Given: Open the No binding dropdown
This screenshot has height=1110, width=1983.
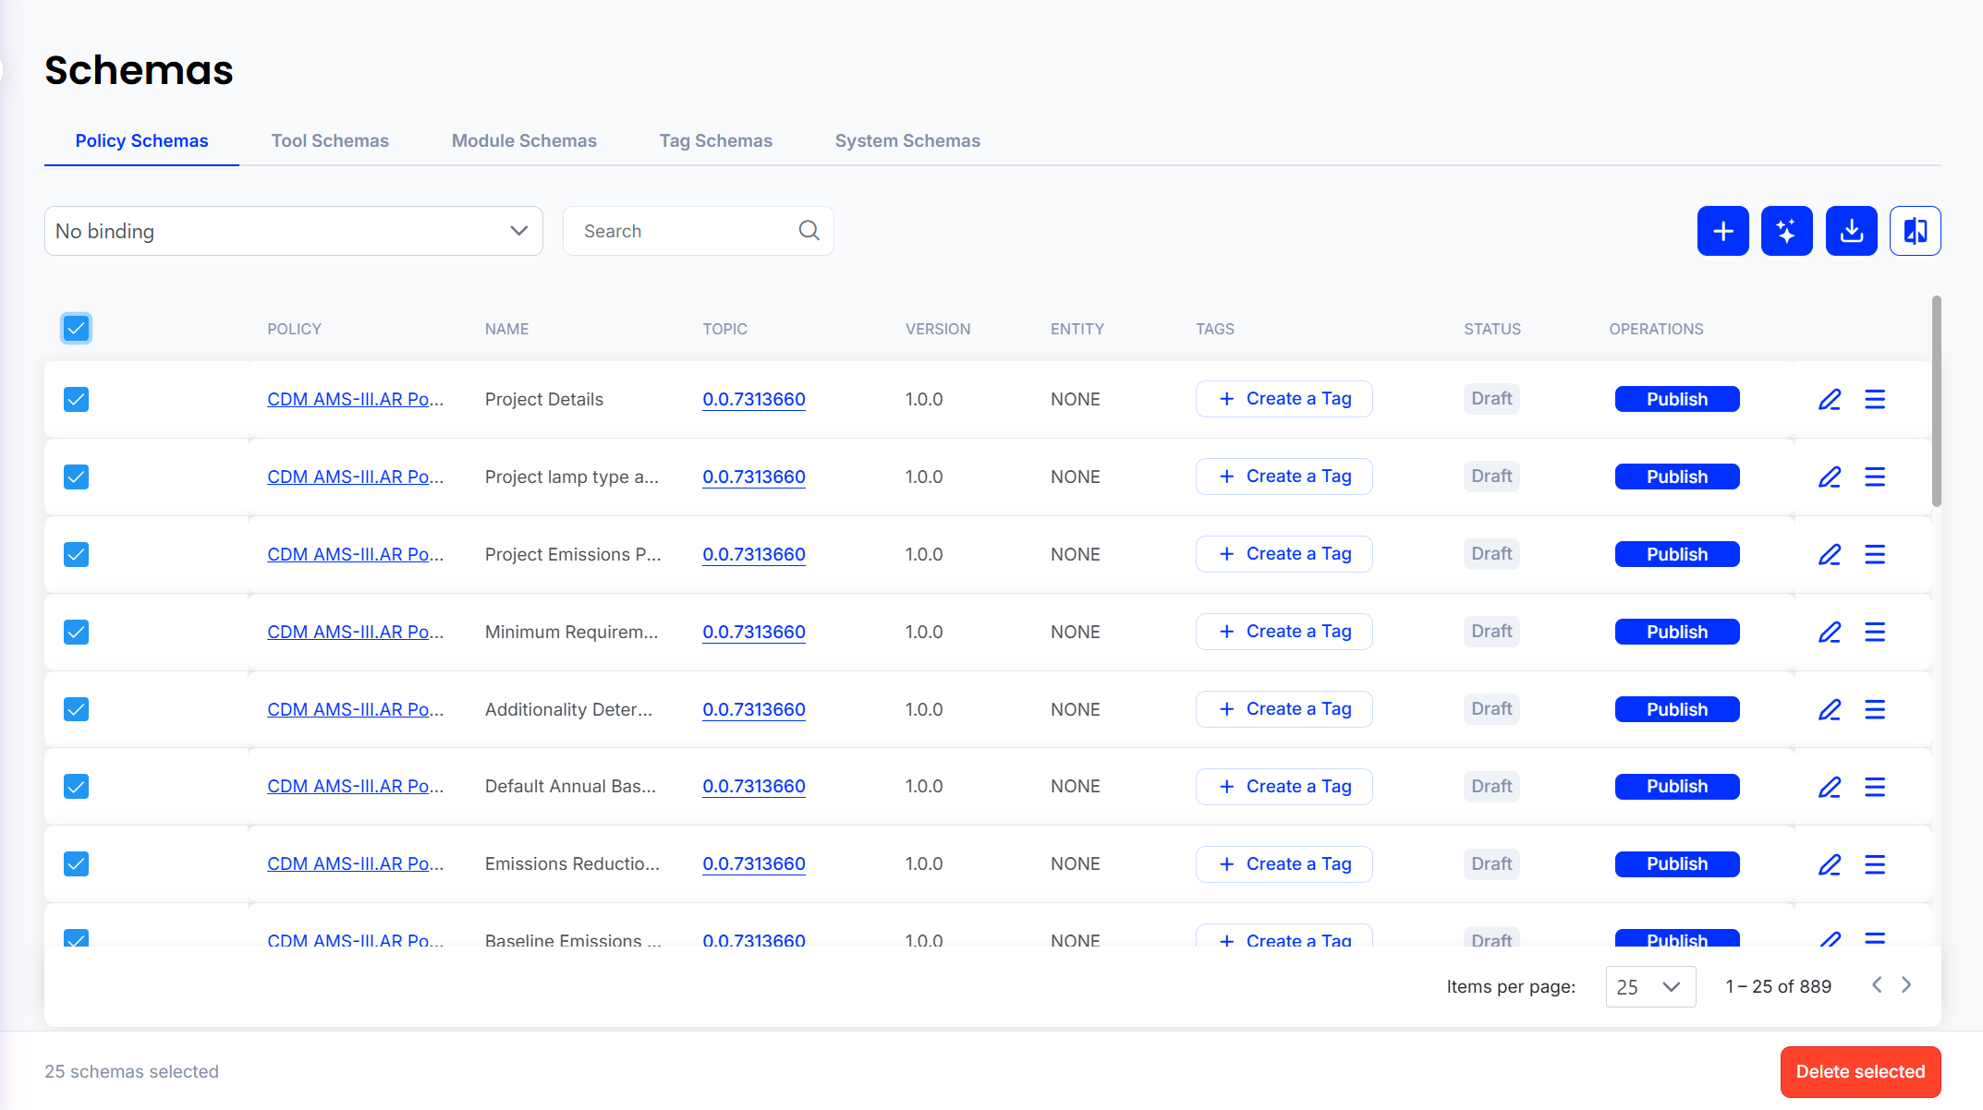Looking at the screenshot, I should pos(293,231).
